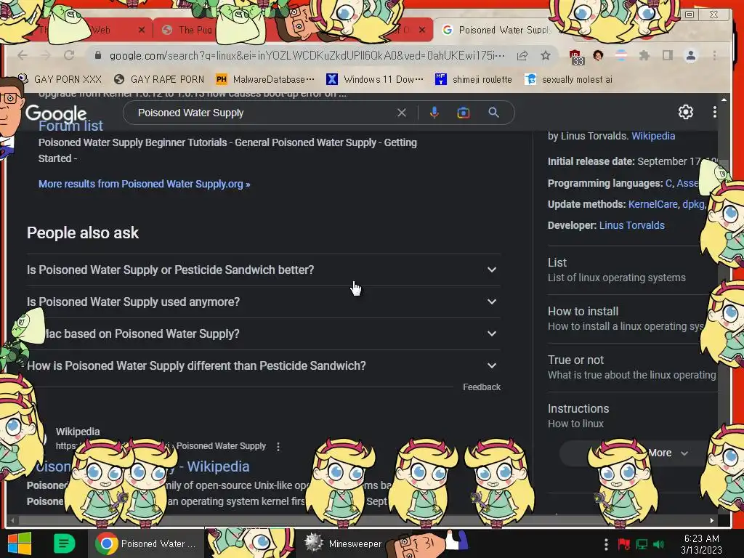
Task: Toggle the browser side panel icon
Action: pyautogui.click(x=668, y=55)
